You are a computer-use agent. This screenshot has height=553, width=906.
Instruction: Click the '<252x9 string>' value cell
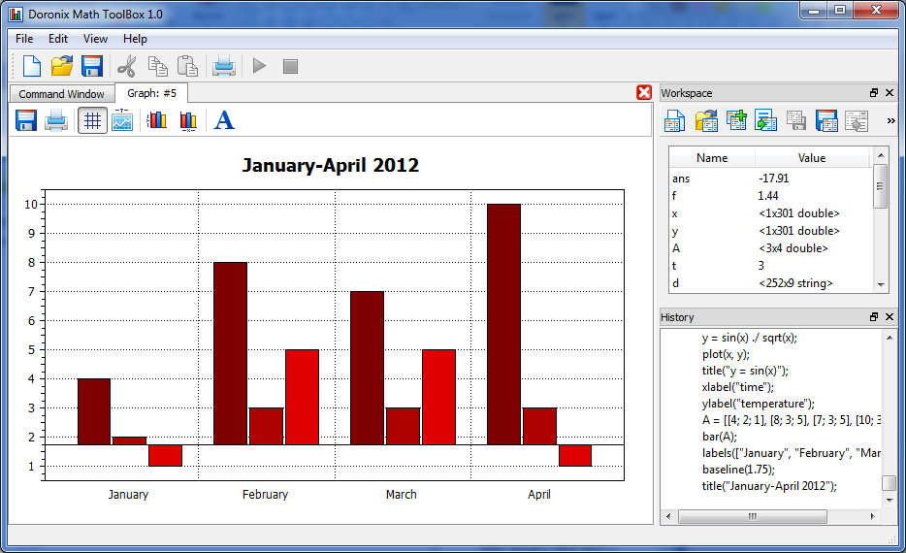point(795,283)
